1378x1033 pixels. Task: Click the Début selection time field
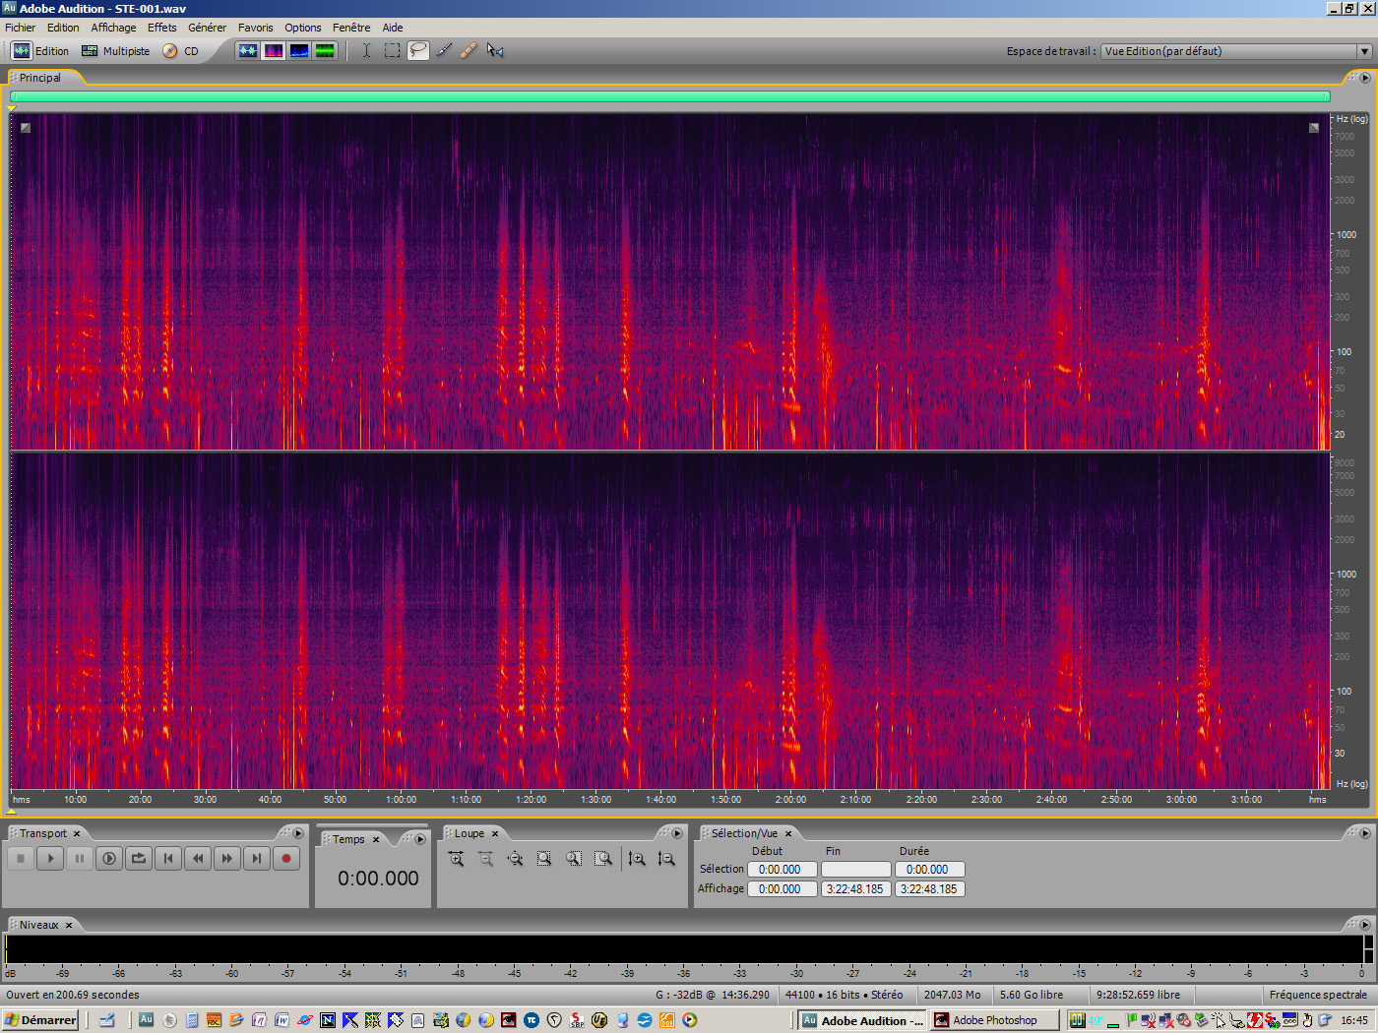pyautogui.click(x=782, y=869)
